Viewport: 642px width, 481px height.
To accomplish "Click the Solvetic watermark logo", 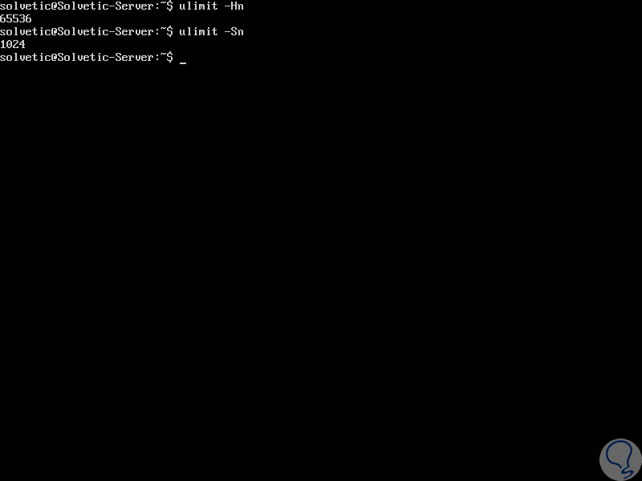I will [x=620, y=459].
